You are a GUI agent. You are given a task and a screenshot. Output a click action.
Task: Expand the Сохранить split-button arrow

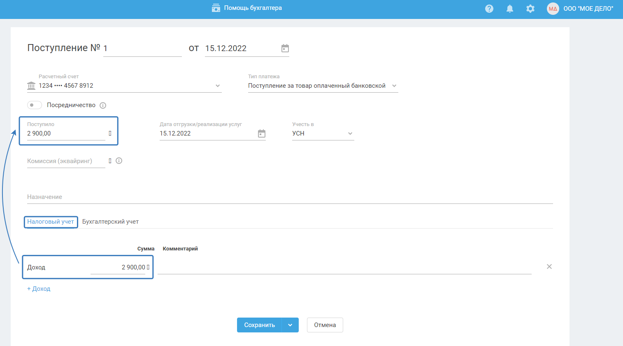(x=290, y=325)
